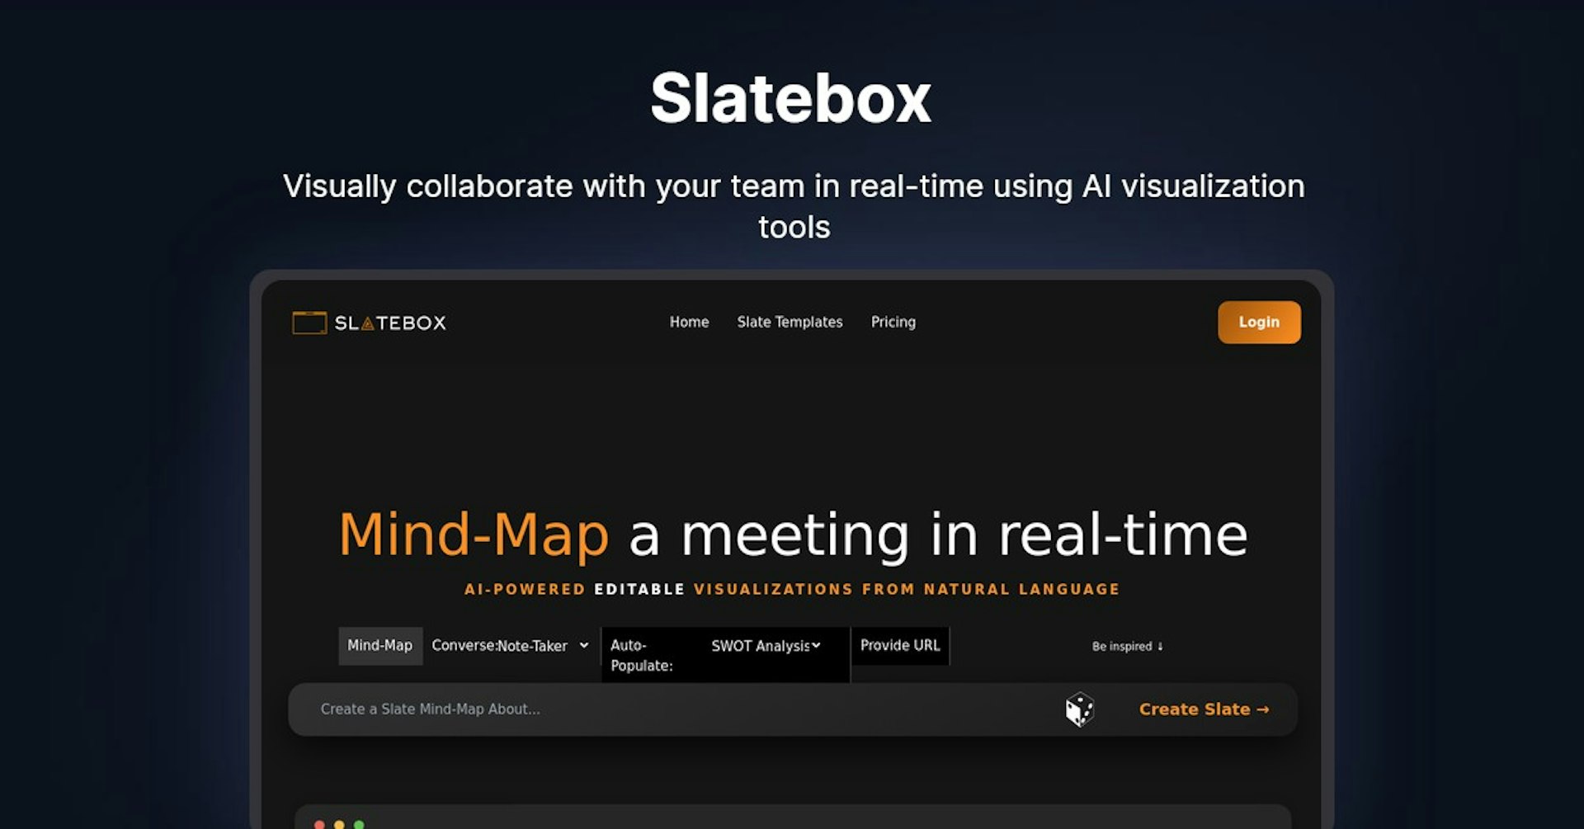Image resolution: width=1584 pixels, height=829 pixels.
Task: Click the AI-POWERED EDITABLE VISUALIZATIONS tagline
Action: pos(792,589)
